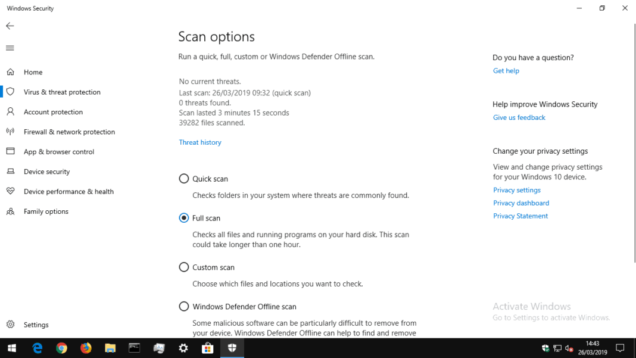Select the Custom scan radio button
This screenshot has width=636, height=358.
[184, 267]
